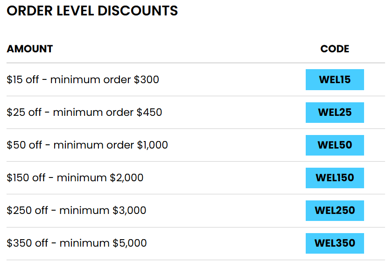The height and width of the screenshot is (270, 386).
Task: Choose the WEL250 discount code
Action: pyautogui.click(x=335, y=211)
